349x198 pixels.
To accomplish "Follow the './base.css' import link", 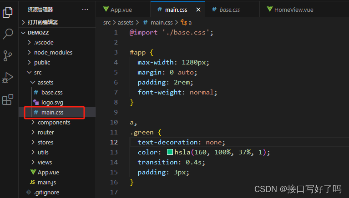I will coord(186,32).
